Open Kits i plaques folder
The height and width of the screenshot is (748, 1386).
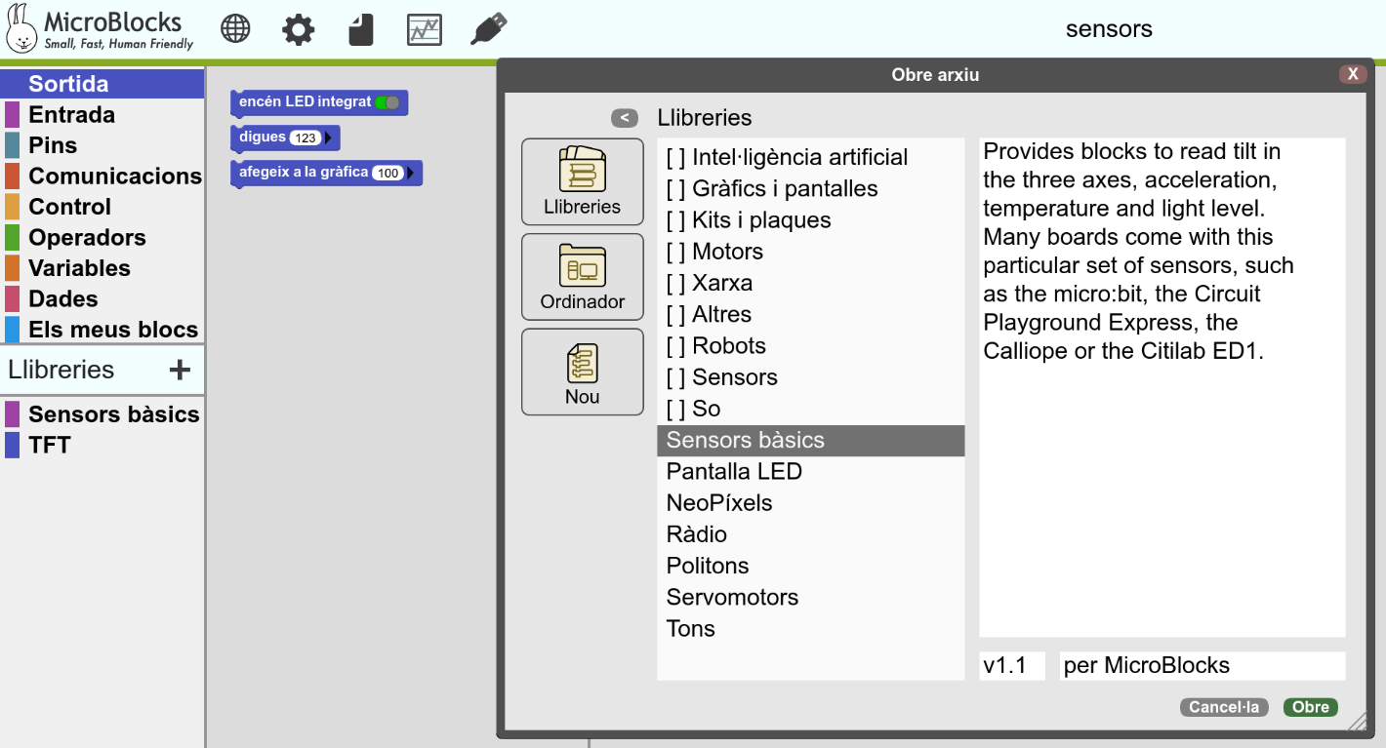pos(810,219)
